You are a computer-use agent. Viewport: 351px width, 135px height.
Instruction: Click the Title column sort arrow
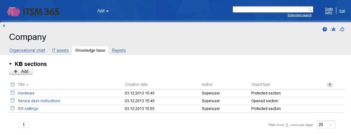tap(27, 85)
